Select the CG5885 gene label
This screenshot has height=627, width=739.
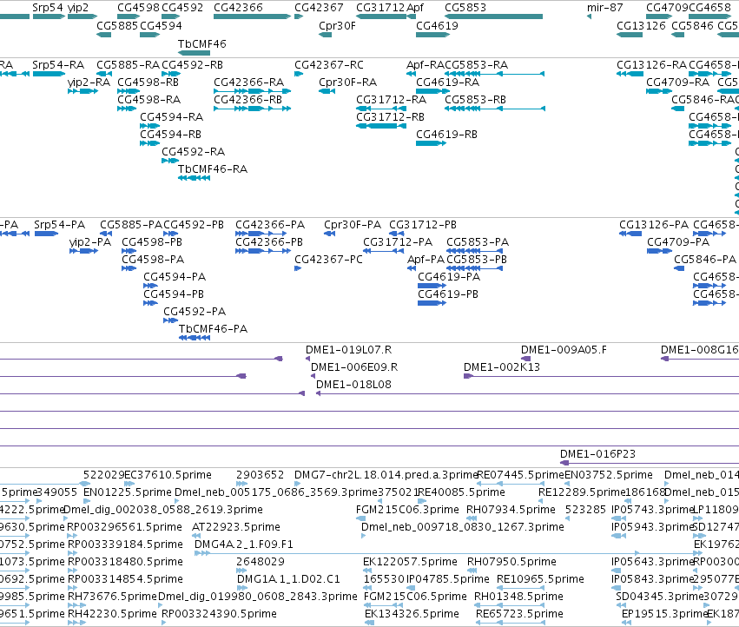pyautogui.click(x=117, y=25)
